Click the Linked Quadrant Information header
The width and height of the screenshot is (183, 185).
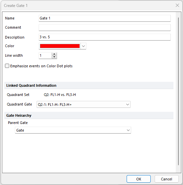tap(89, 85)
